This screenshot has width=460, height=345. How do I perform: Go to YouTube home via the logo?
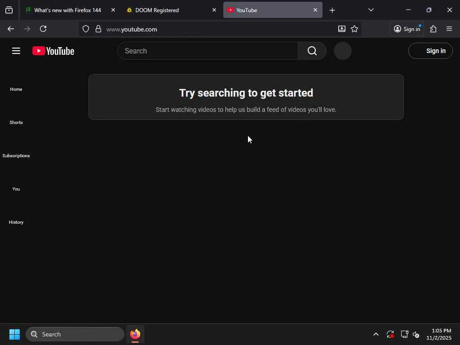tap(53, 51)
